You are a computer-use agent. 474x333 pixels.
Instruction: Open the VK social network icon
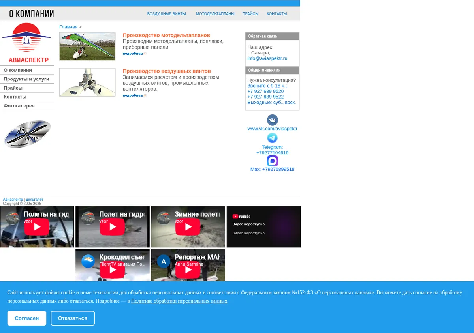pos(273,120)
